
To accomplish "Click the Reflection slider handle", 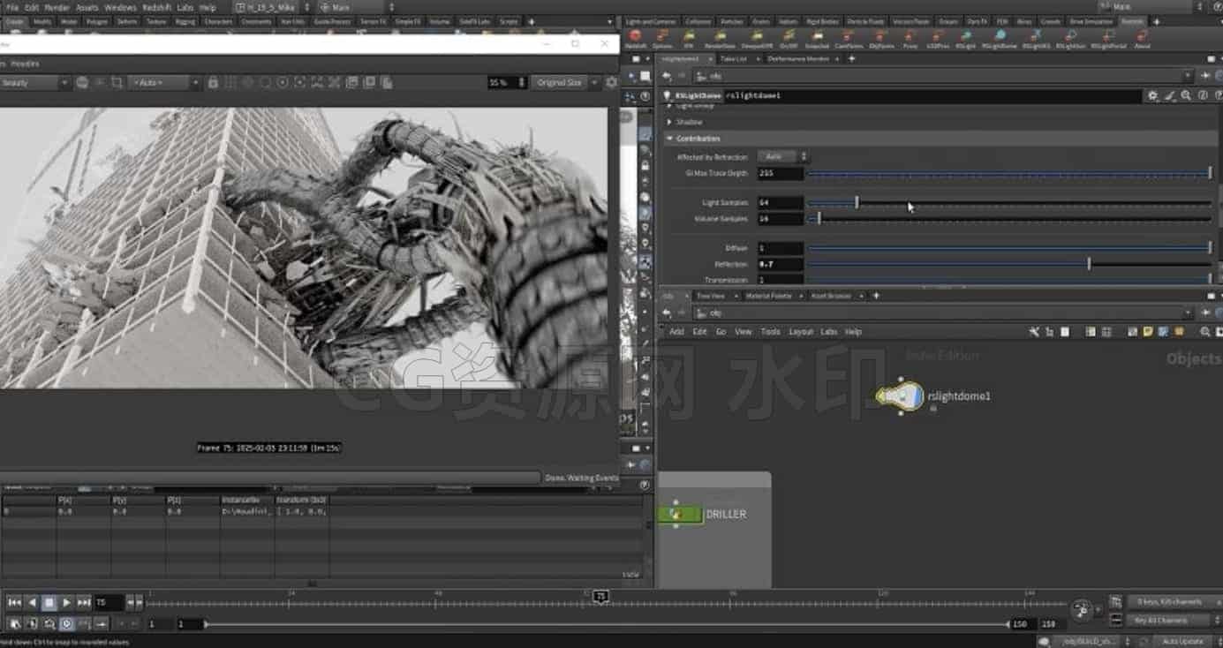I will pos(1089,264).
